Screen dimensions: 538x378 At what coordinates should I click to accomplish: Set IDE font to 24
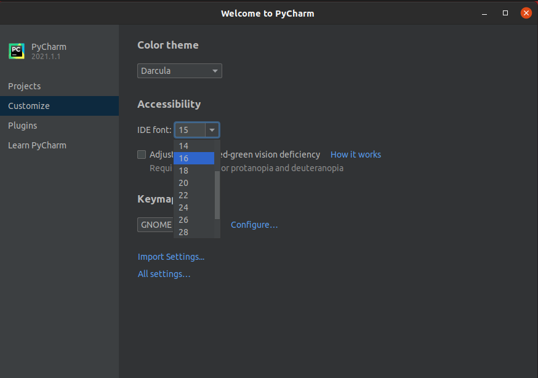coord(194,207)
